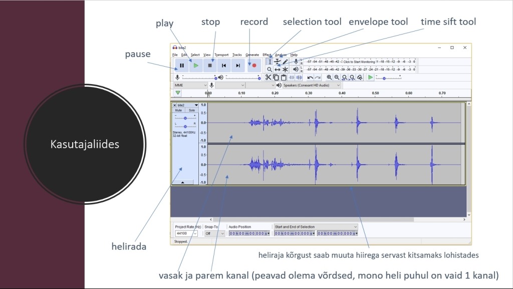Open the Project Rate 44100 dropdown
This screenshot has height=289, width=513.
point(186,233)
